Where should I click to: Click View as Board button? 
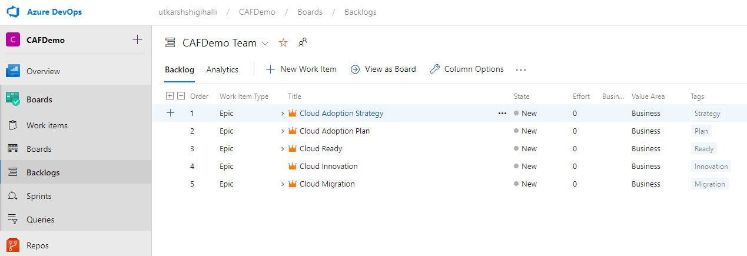click(x=383, y=69)
